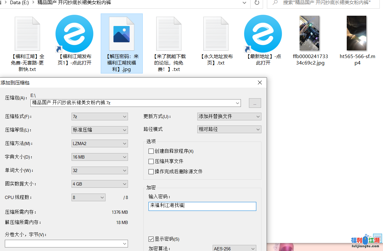Click Data (E:) in the breadcrumb path
Screen dimensions: 383x251
coord(21,3)
